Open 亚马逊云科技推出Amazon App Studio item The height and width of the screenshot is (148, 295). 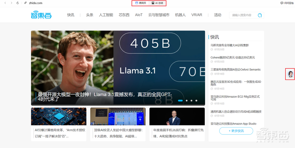click(x=233, y=124)
